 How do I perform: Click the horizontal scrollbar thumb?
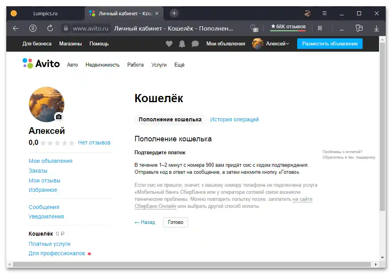click(x=192, y=264)
